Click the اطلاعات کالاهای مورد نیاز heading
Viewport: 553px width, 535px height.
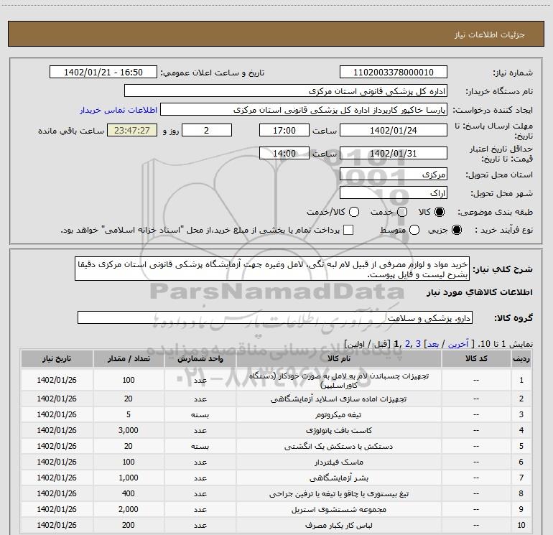(x=480, y=292)
